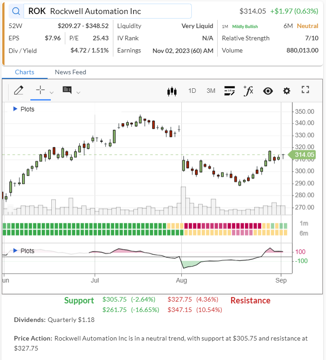This screenshot has height=360, width=326.
Task: Click the Relative Strength 7/10 value
Action: 311,38
